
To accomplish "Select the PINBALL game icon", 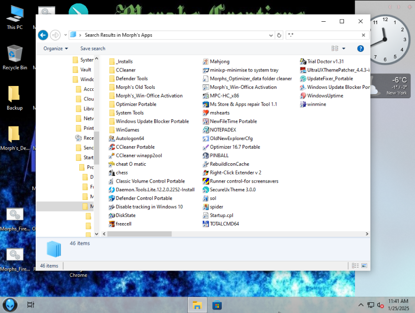I will (206, 156).
